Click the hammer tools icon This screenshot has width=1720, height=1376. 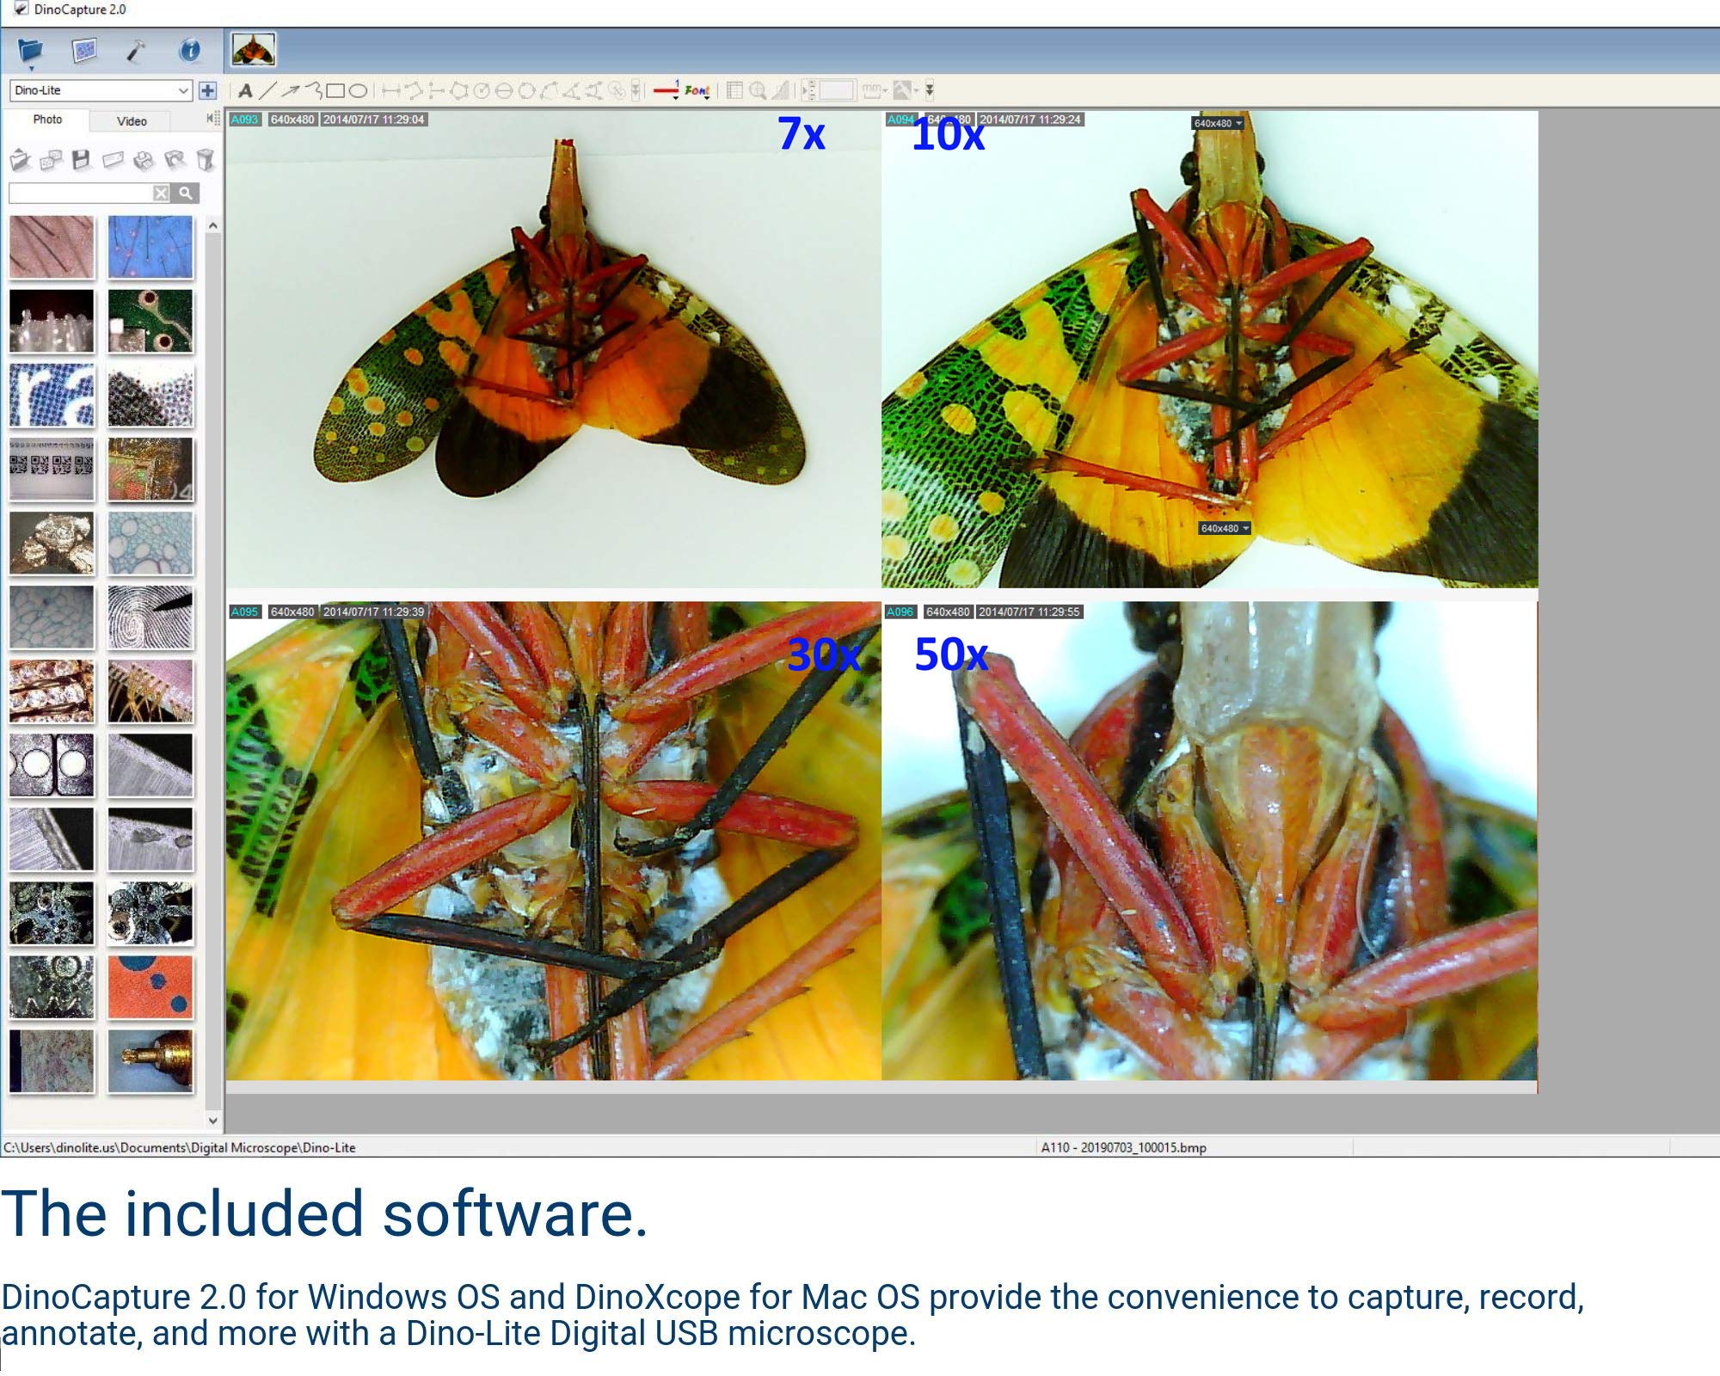pyautogui.click(x=136, y=52)
